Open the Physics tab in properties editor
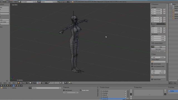Screen dimensions: 178x100 (22, 86)
